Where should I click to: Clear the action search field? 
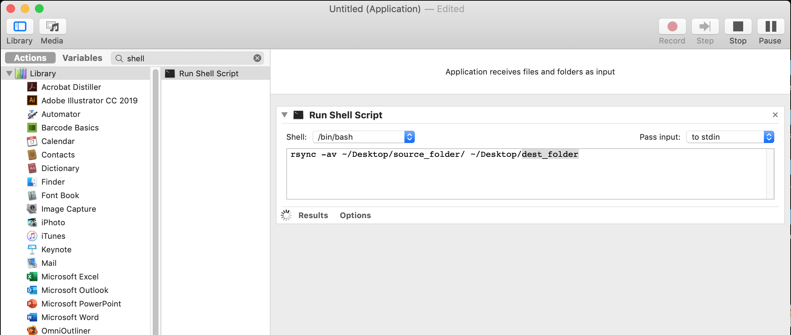[257, 58]
